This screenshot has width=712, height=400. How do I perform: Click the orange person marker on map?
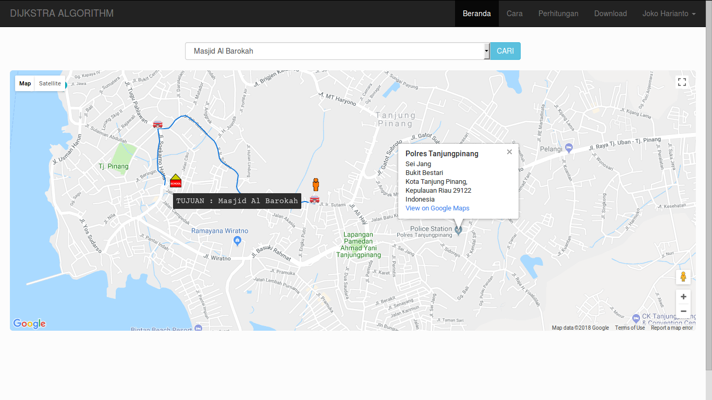point(315,184)
